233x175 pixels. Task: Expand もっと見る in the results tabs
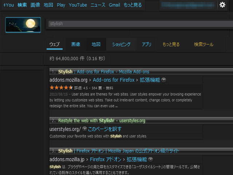[x=171, y=44]
